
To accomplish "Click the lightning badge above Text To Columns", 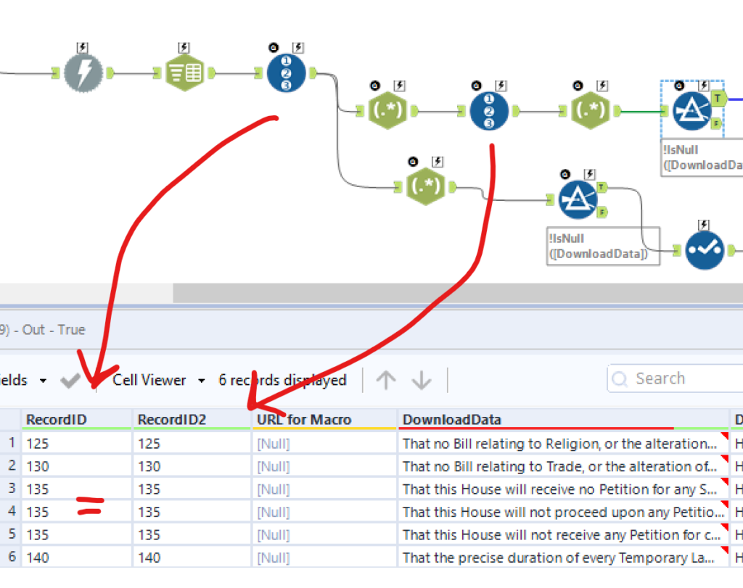I will 184,47.
